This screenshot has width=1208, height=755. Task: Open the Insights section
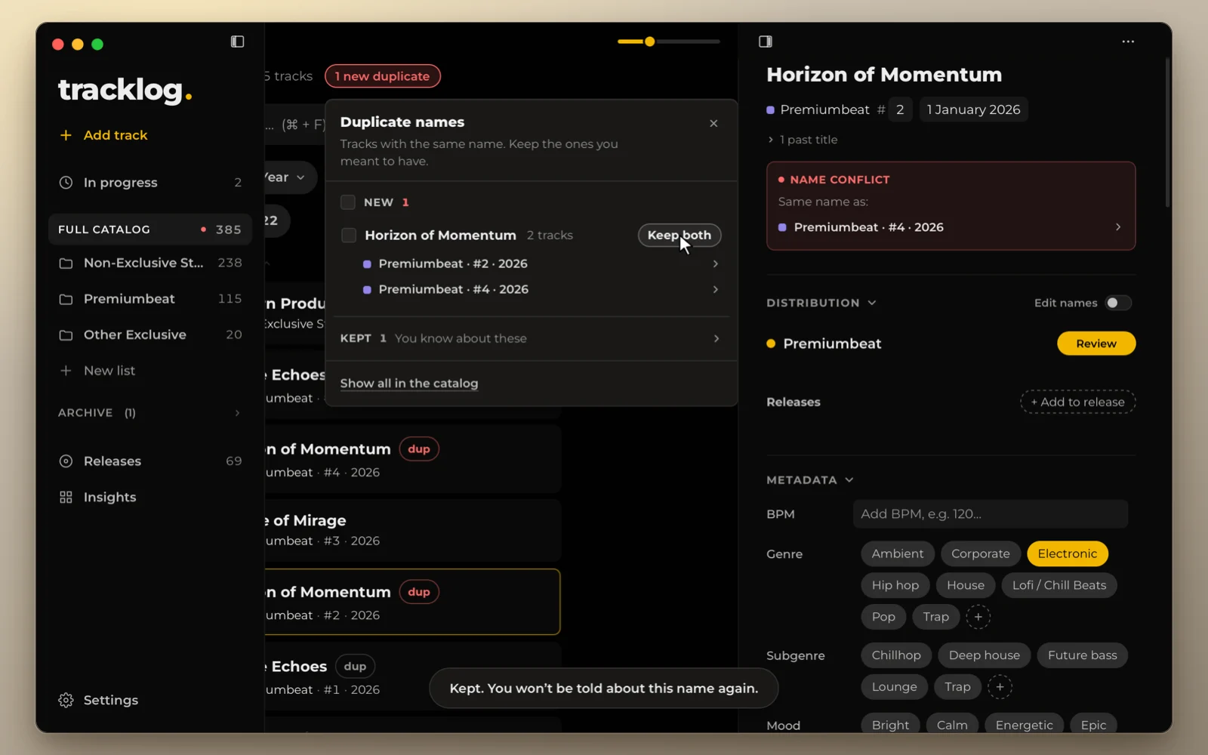(x=149, y=497)
